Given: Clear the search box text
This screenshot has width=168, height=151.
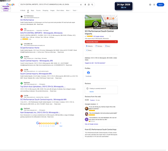Looking at the screenshot, I should coord(81,5).
